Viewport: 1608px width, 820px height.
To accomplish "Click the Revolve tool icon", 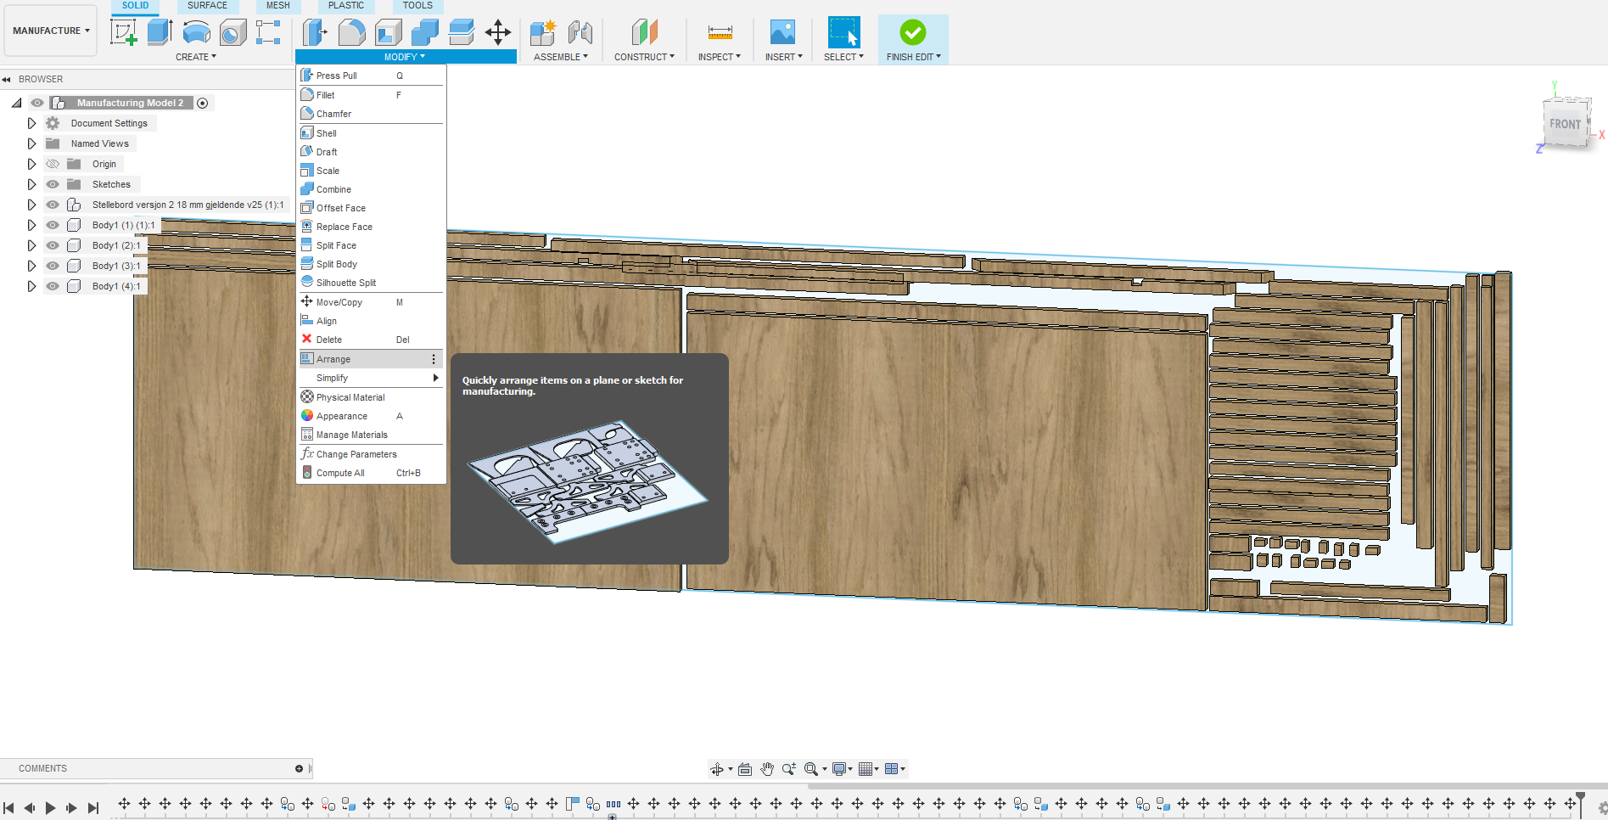I will coord(196,32).
